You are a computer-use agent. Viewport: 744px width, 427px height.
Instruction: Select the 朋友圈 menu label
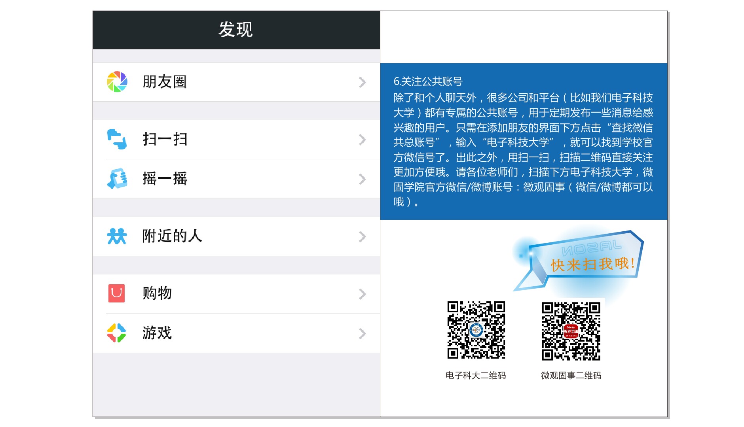click(165, 82)
